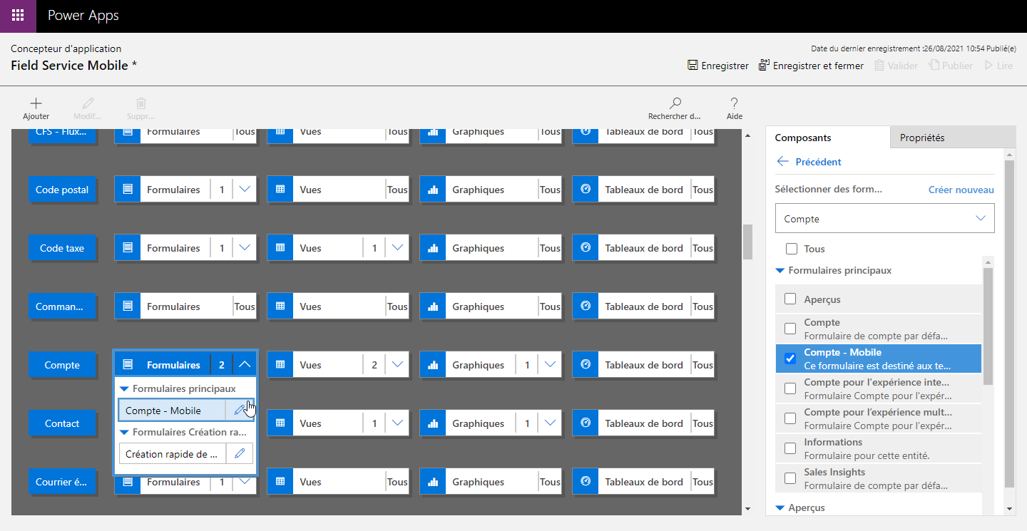Click Vues icon in Compte row
This screenshot has width=1027, height=531.
(x=280, y=365)
